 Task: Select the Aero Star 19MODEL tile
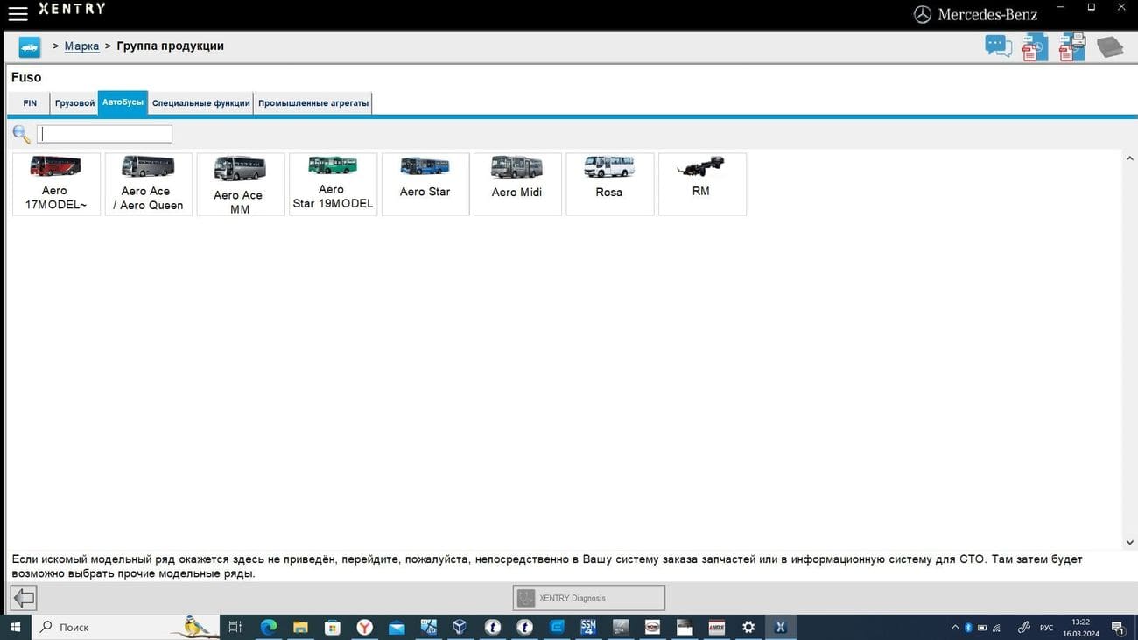click(x=333, y=184)
